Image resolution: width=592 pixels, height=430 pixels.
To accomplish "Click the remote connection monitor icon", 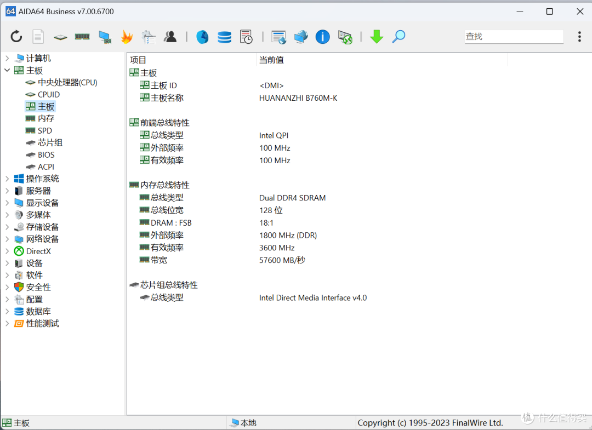I will [345, 37].
